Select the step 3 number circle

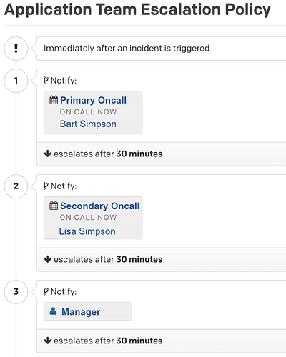tap(16, 291)
